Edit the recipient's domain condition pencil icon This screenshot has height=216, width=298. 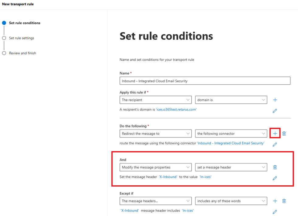[275, 111]
